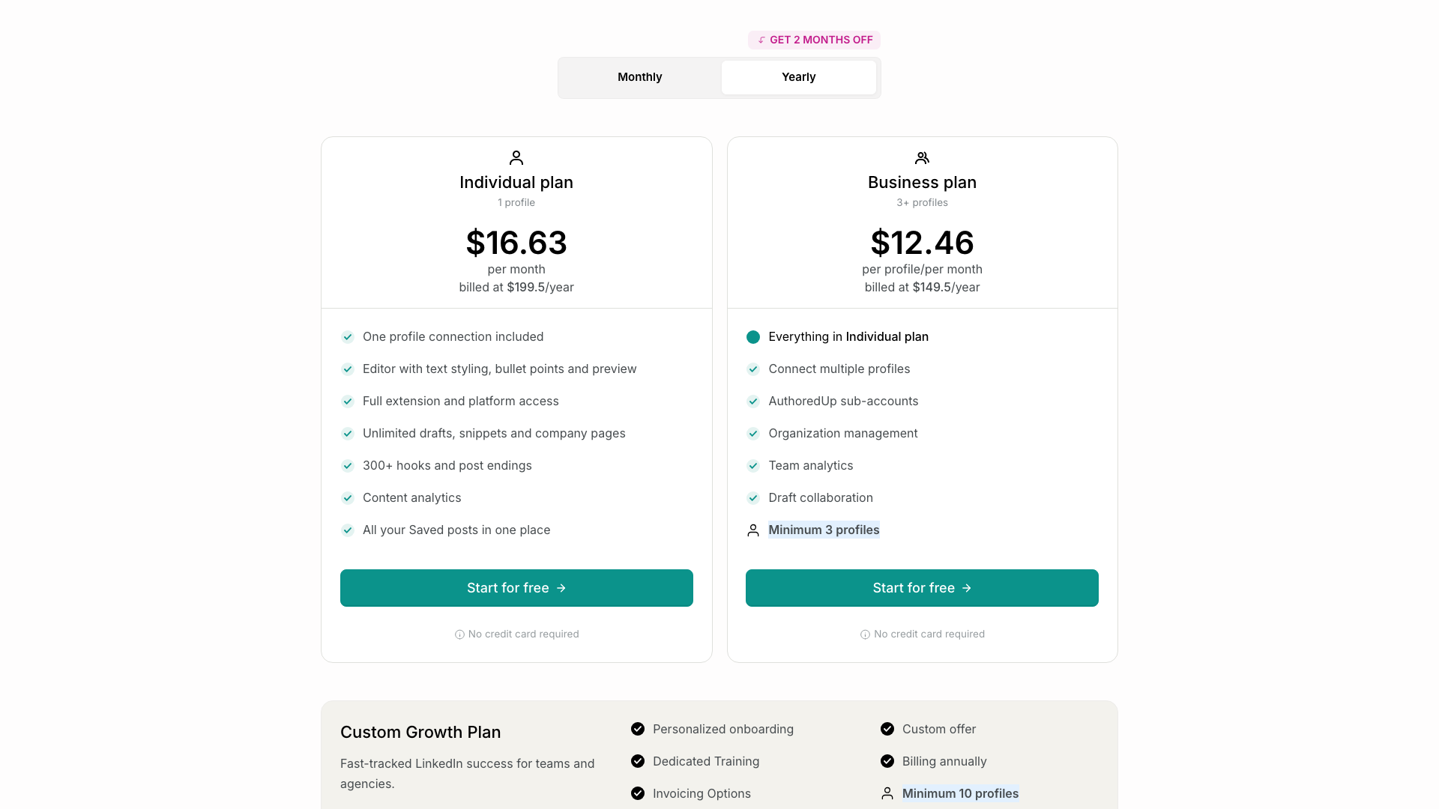Select the Yearly billing option

click(x=798, y=77)
